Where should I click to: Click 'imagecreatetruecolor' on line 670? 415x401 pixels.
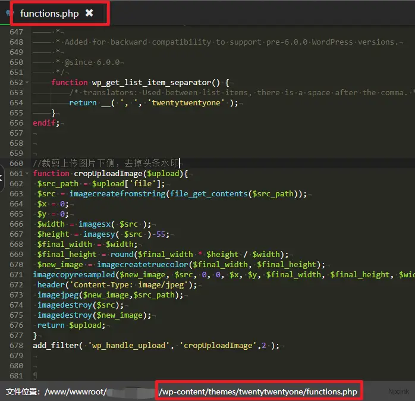(x=143, y=265)
